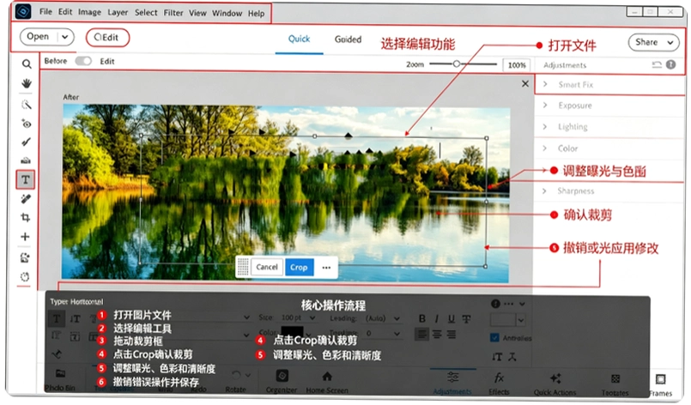Image resolution: width=691 pixels, height=405 pixels.
Task: Select the brush tool below the eye icon
Action: pyautogui.click(x=27, y=142)
